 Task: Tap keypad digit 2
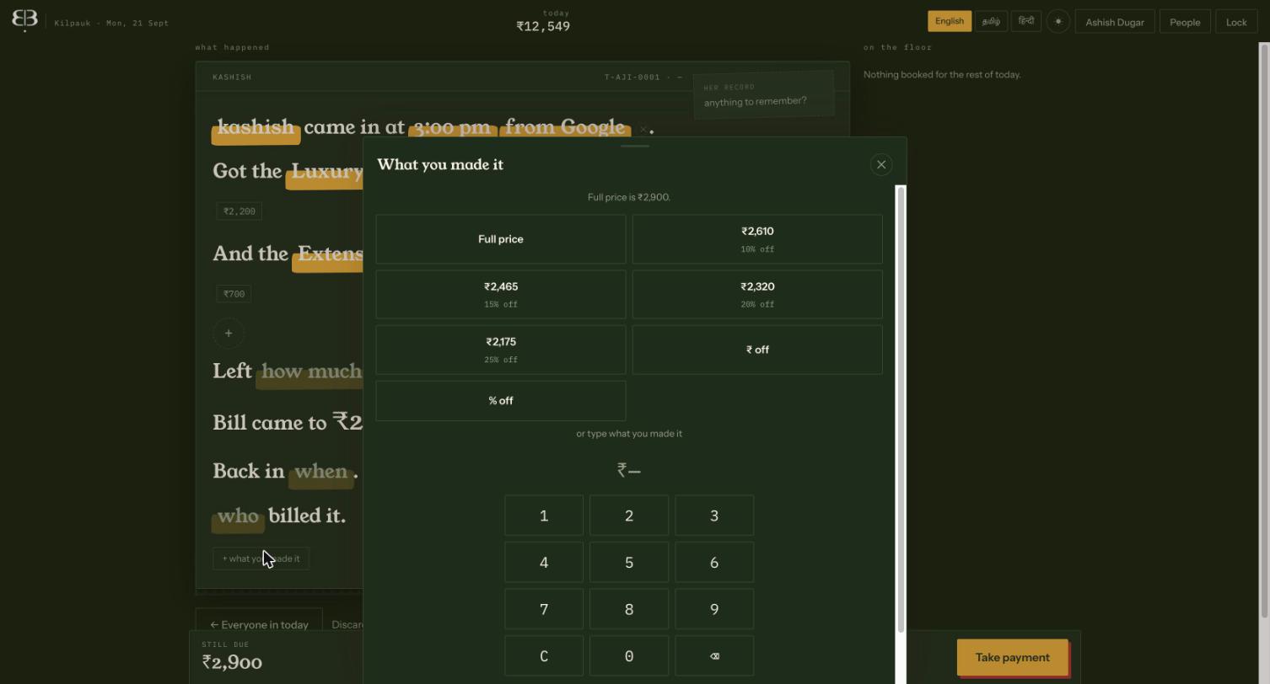point(629,516)
